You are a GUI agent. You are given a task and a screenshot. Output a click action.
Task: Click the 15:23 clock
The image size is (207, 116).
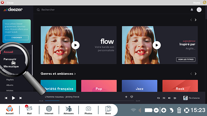(x=198, y=110)
